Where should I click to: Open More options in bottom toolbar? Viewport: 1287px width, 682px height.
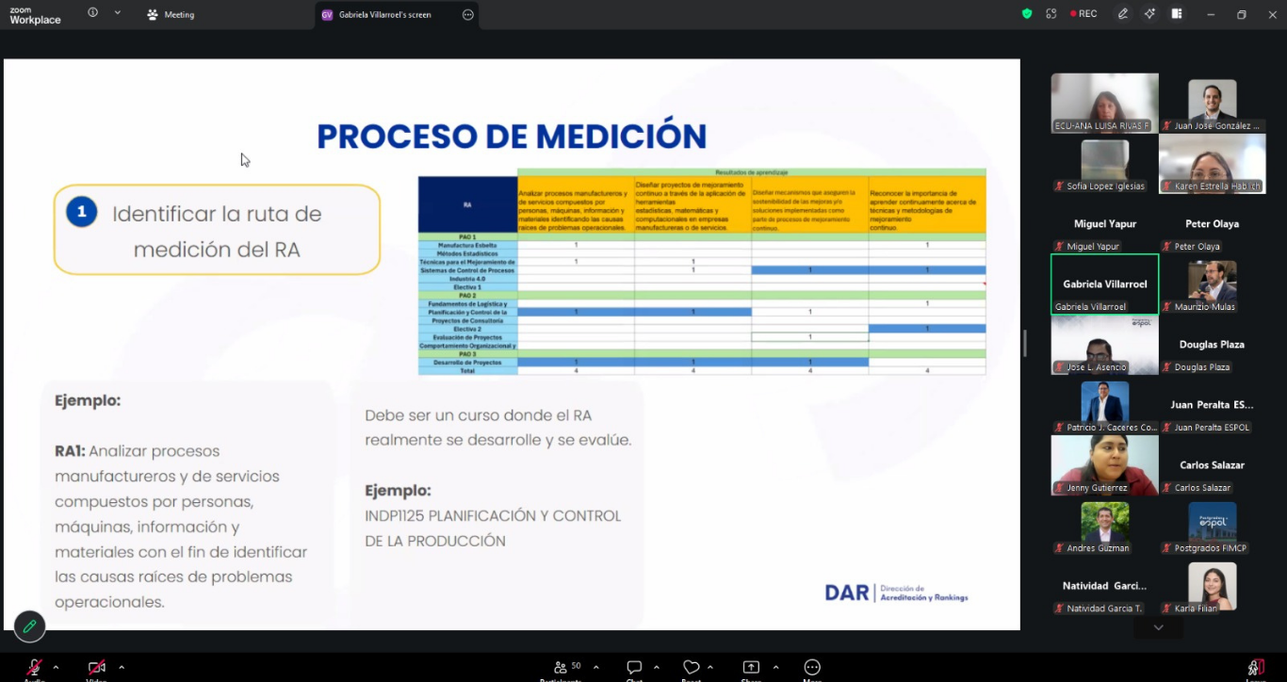[812, 668]
